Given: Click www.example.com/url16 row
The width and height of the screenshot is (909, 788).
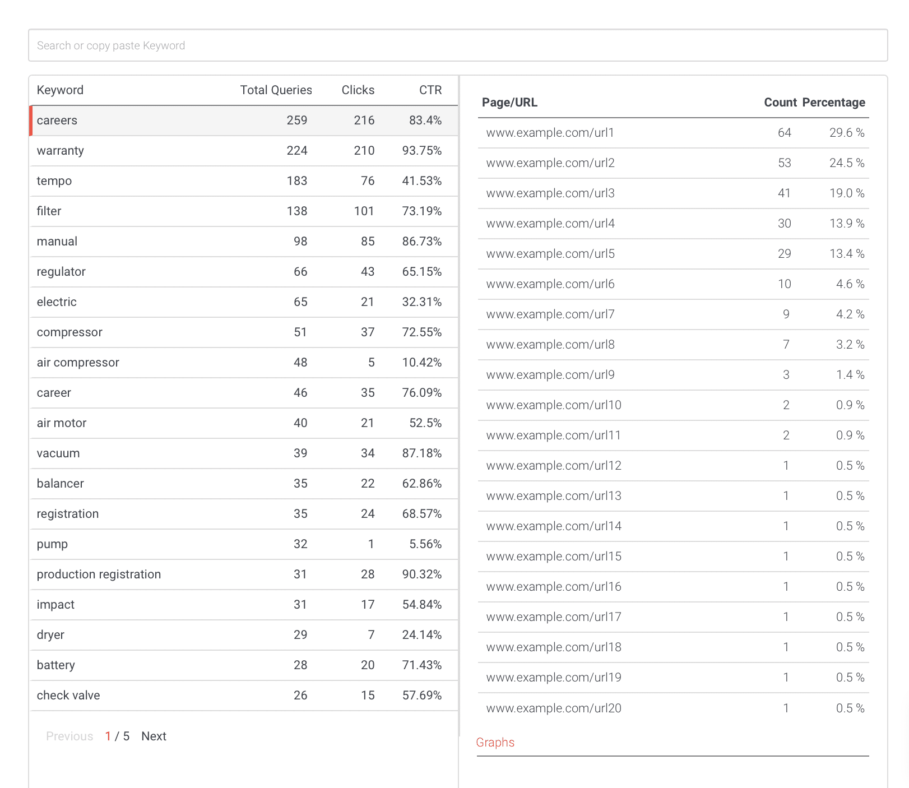Looking at the screenshot, I should tap(674, 587).
